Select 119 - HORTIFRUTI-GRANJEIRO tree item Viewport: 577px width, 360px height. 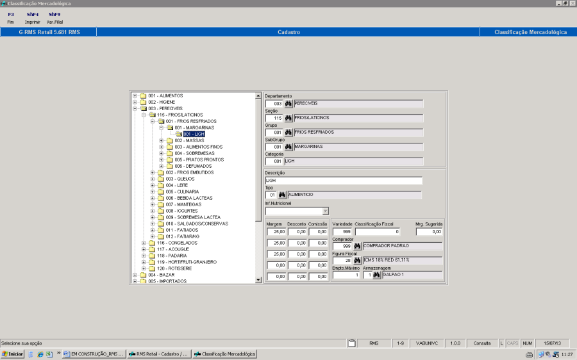pos(187,262)
